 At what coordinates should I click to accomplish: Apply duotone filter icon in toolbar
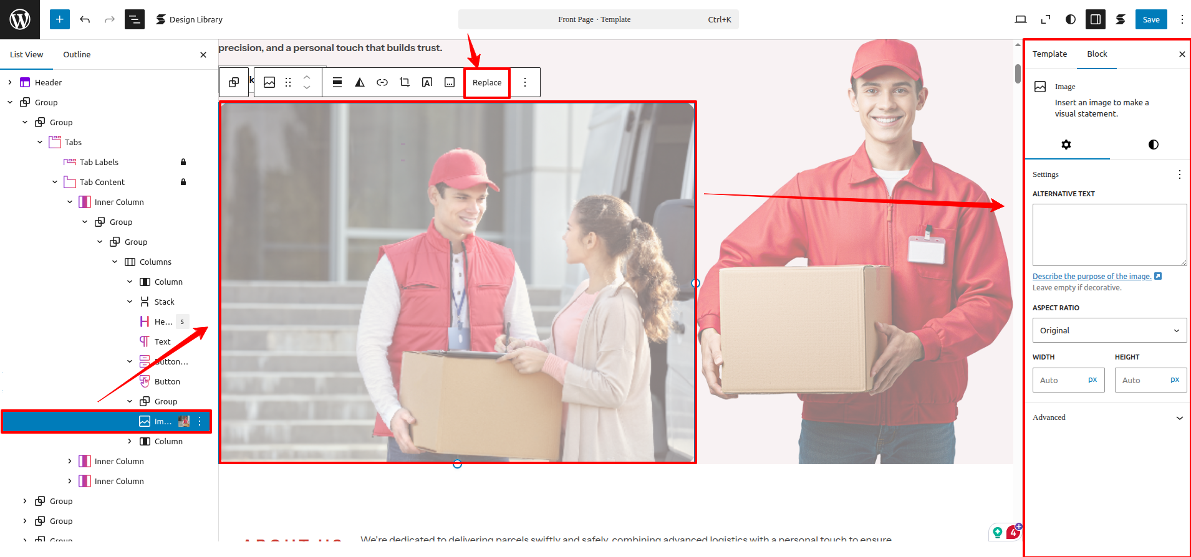(360, 82)
